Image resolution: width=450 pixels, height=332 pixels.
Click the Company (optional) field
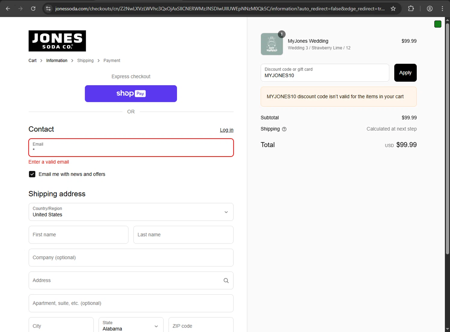pos(131,258)
